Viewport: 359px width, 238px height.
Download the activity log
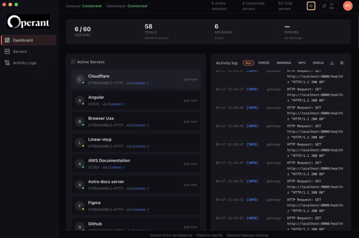point(332,63)
